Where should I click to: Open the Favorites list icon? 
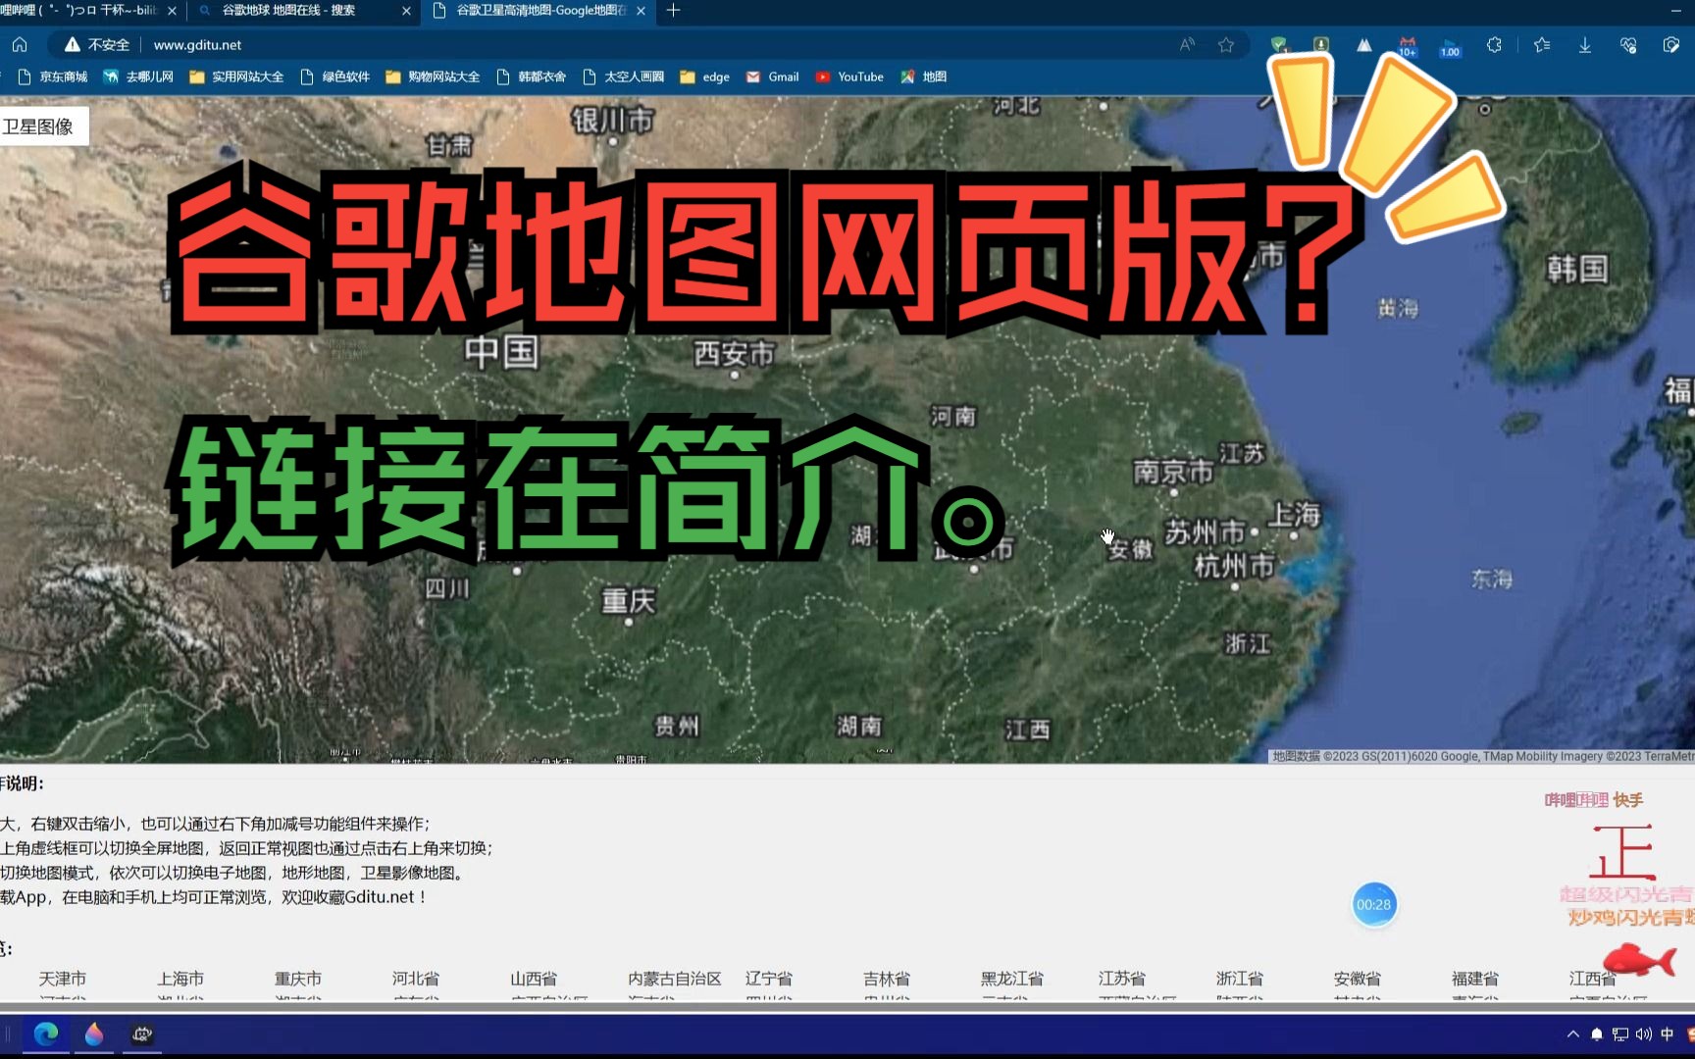[x=1542, y=45]
